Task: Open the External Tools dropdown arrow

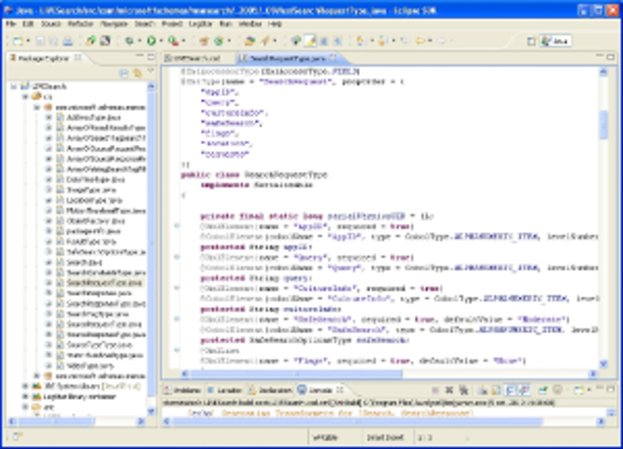Action: pos(183,41)
